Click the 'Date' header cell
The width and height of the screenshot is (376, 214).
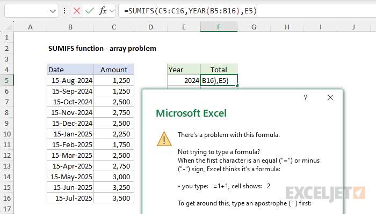[x=70, y=70]
